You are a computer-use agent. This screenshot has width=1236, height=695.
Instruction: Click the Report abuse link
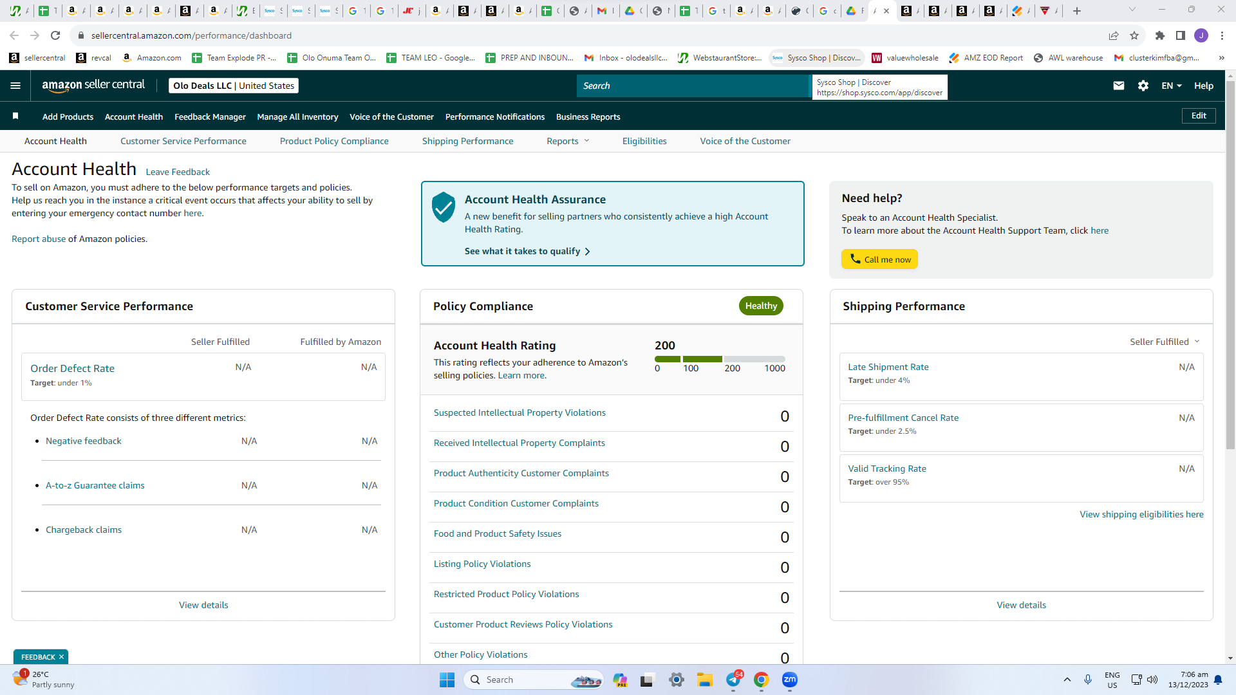[39, 239]
